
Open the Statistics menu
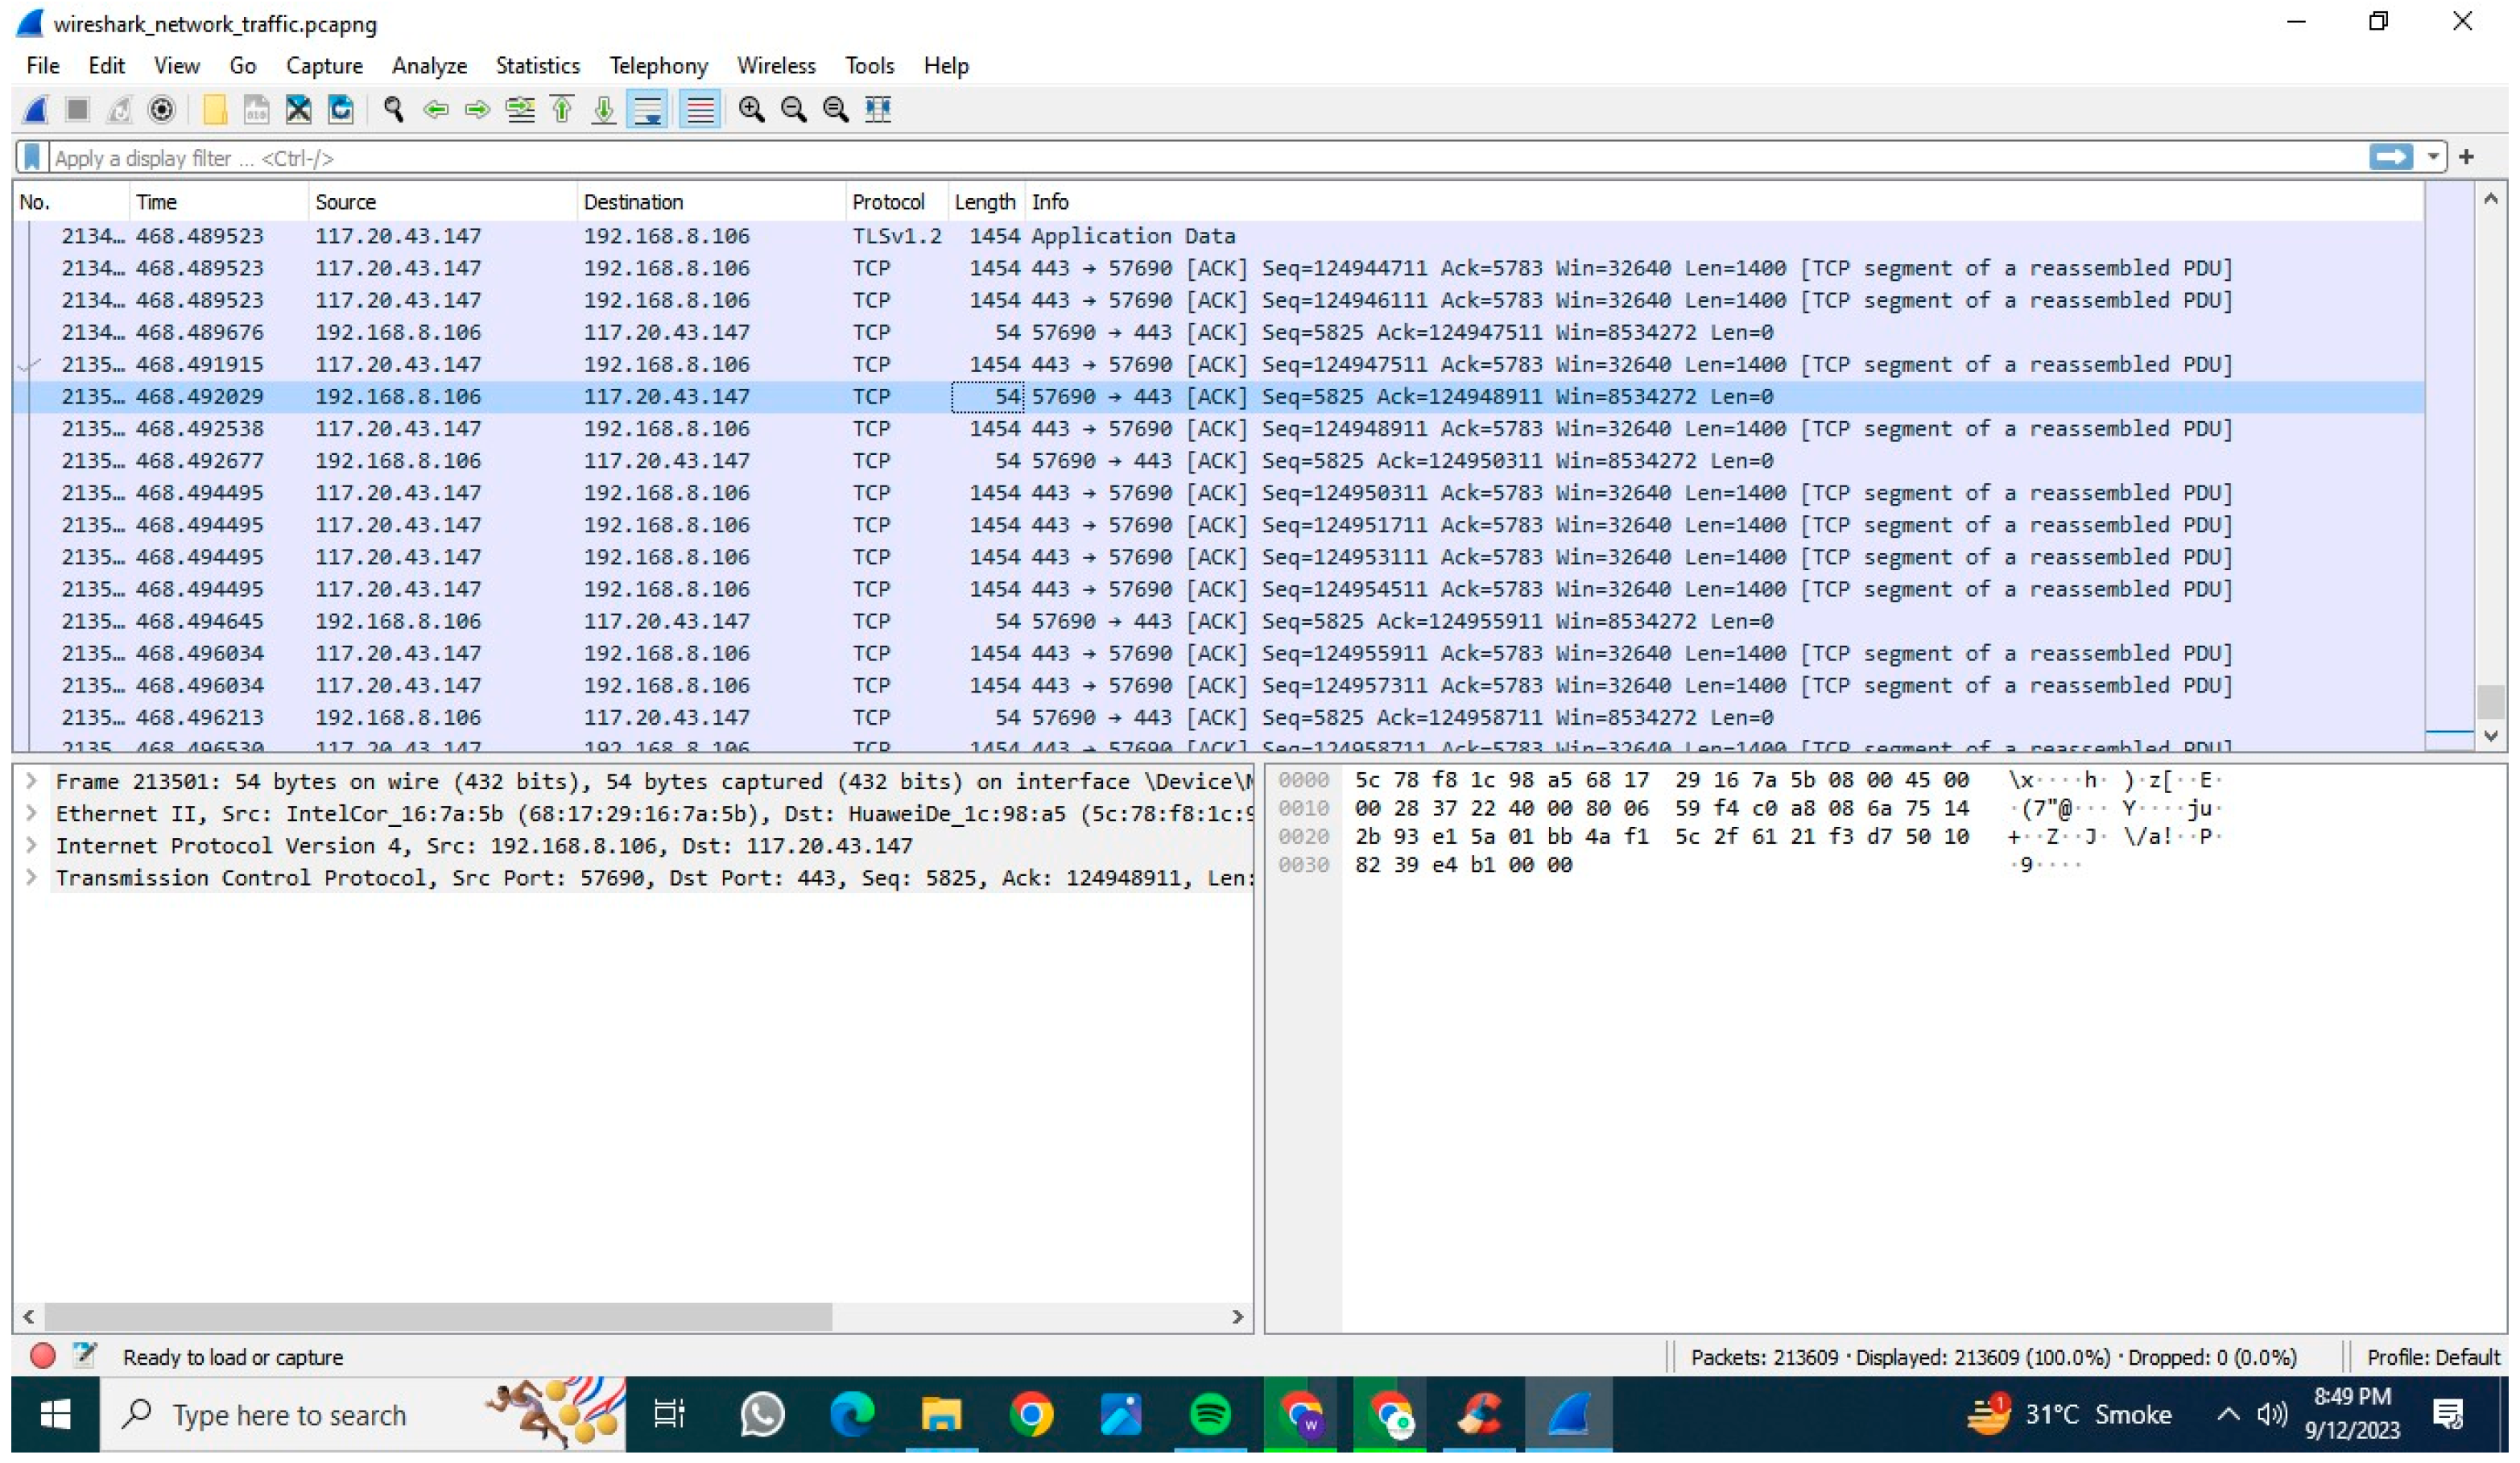click(537, 66)
